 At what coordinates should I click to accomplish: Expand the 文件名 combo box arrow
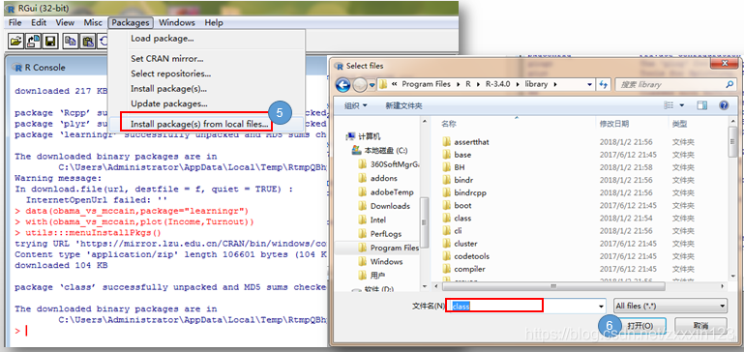click(602, 306)
